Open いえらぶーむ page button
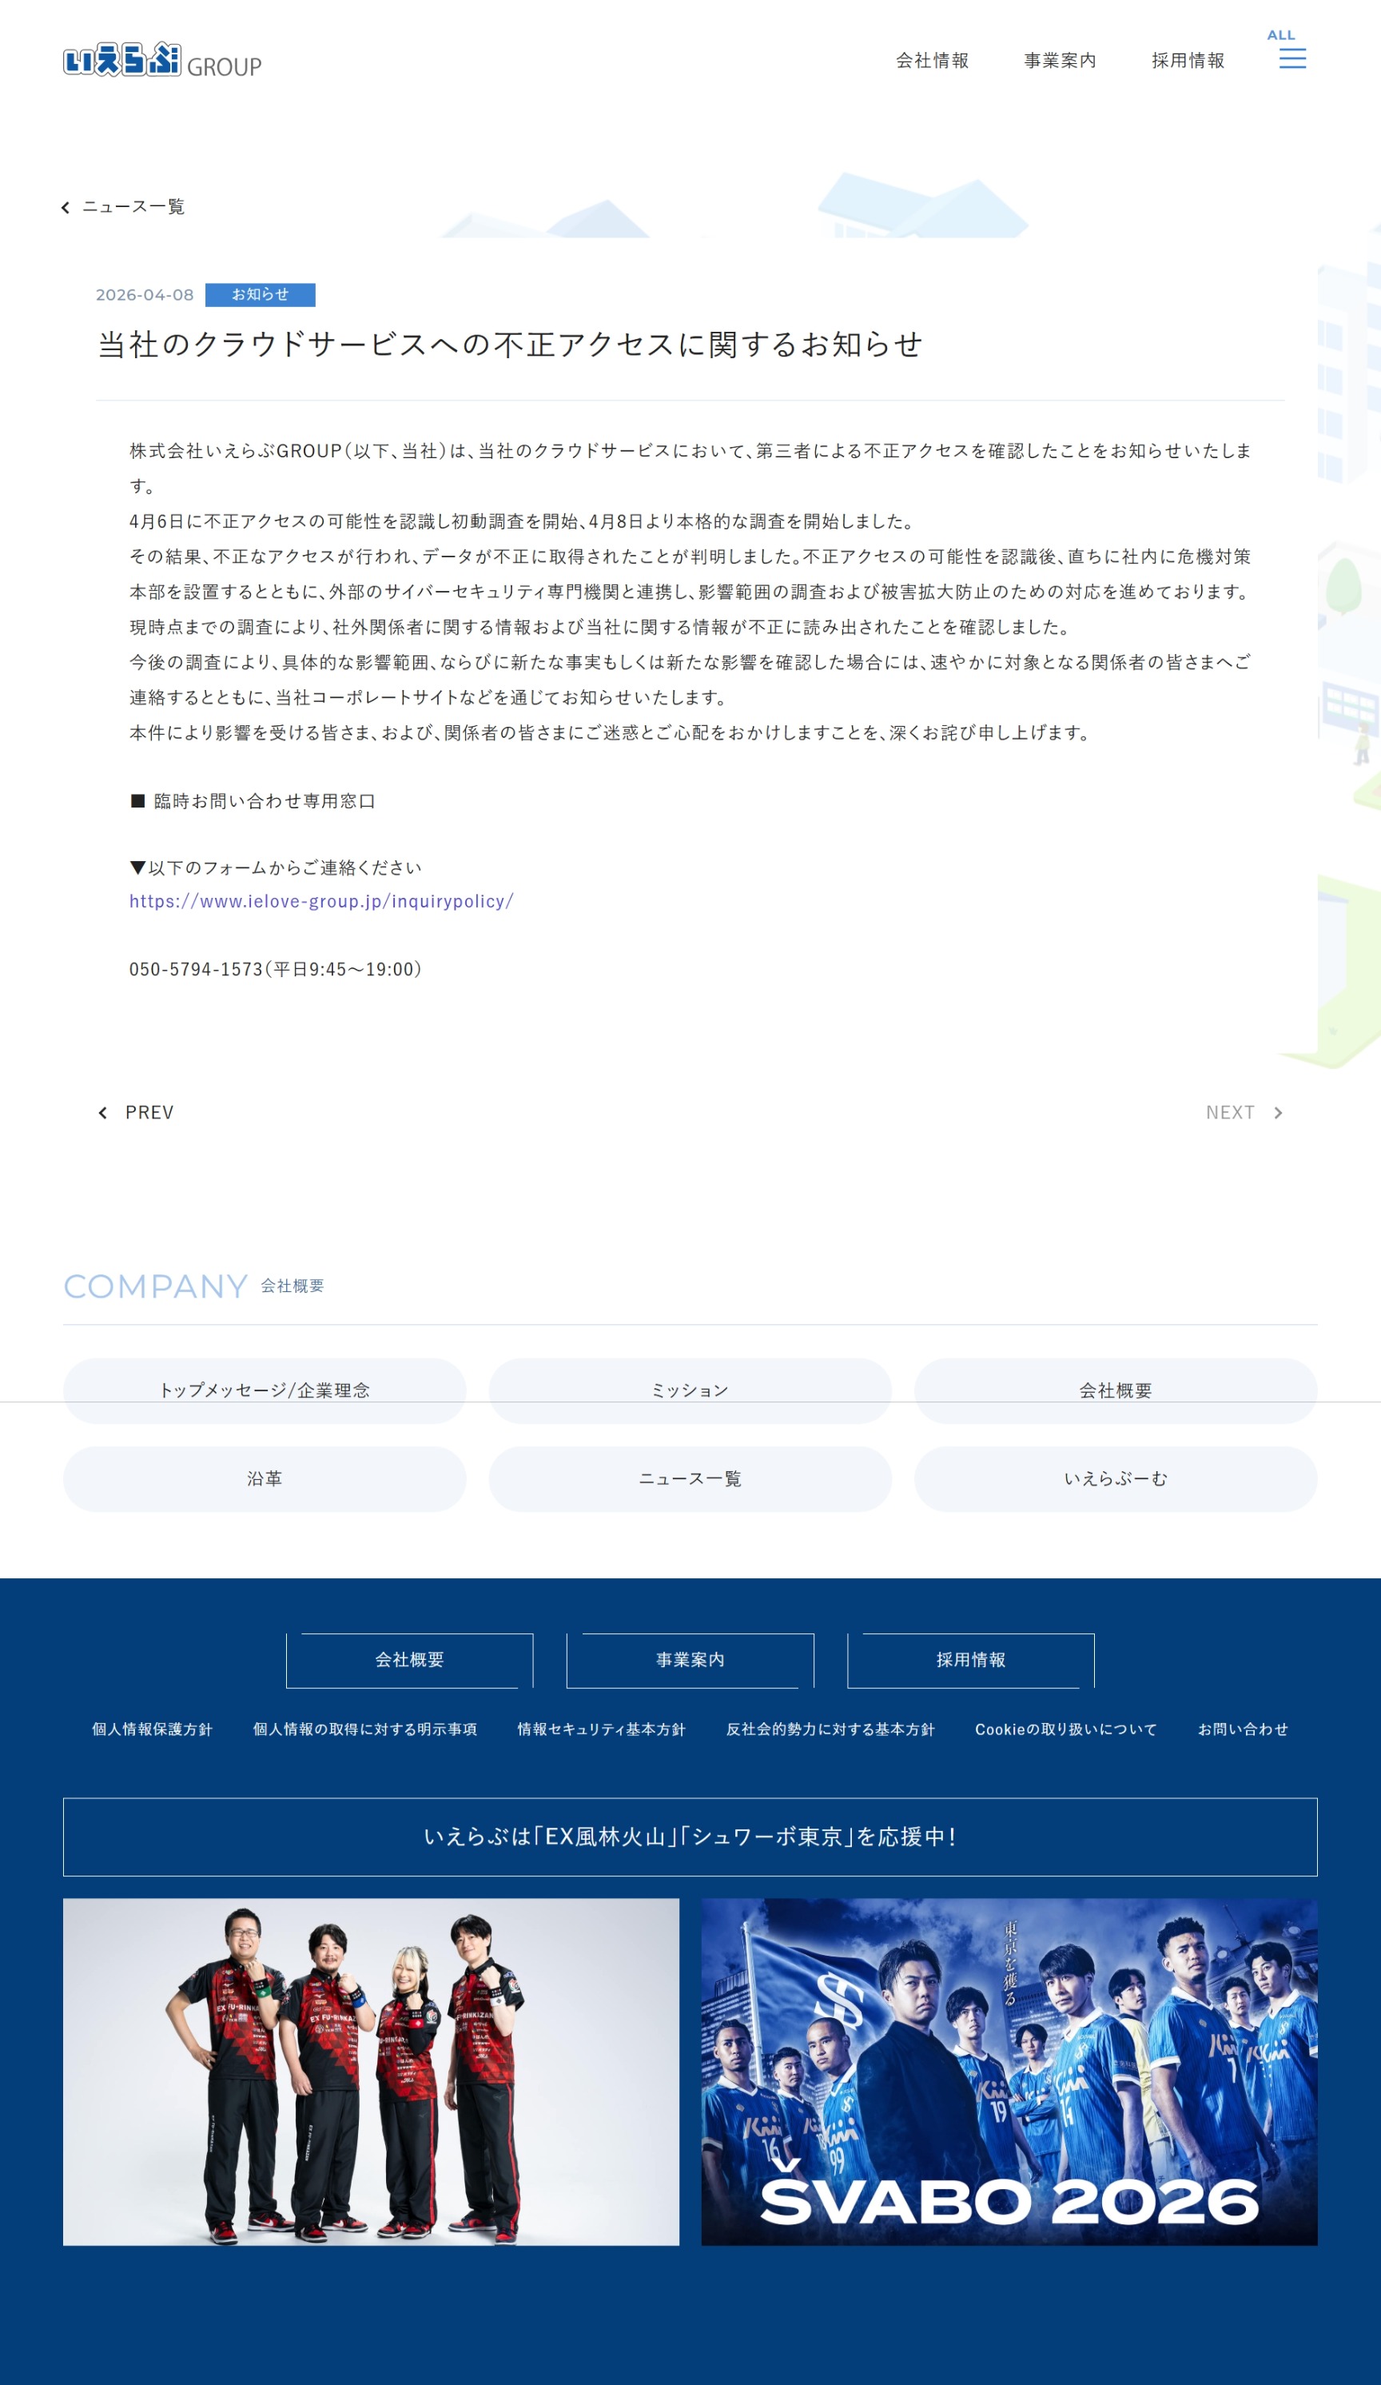1381x2385 pixels. (x=1115, y=1478)
